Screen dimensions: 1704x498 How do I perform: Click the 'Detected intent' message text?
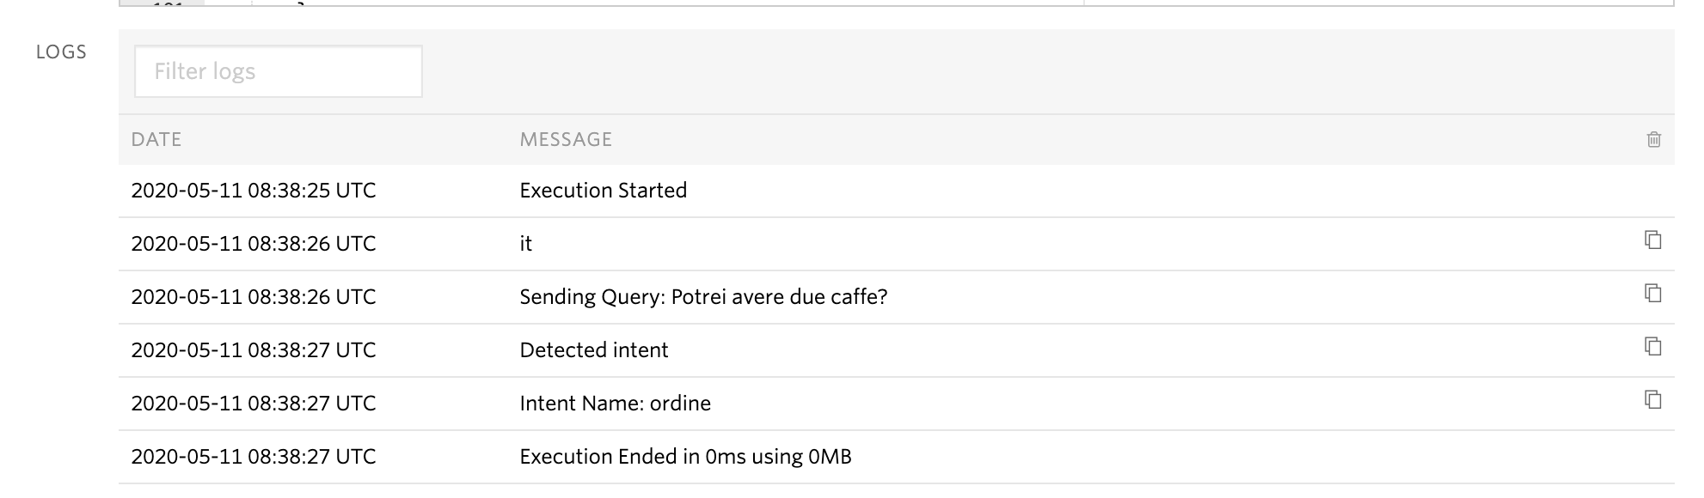[x=594, y=350]
